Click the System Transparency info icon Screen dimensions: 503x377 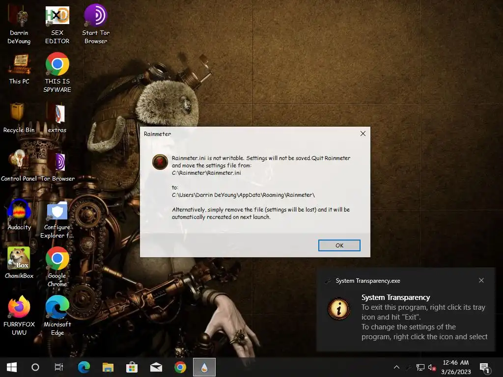[339, 308]
